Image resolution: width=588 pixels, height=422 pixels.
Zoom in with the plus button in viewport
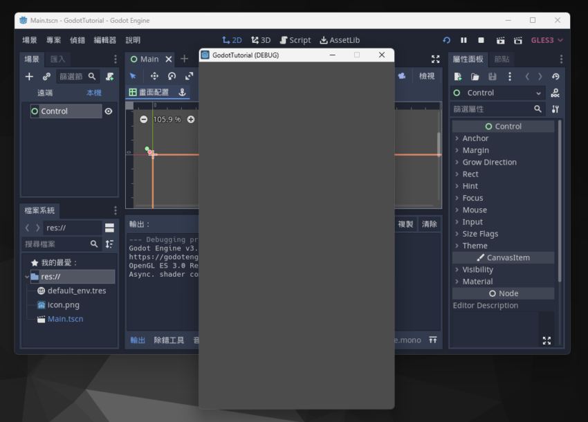click(191, 119)
